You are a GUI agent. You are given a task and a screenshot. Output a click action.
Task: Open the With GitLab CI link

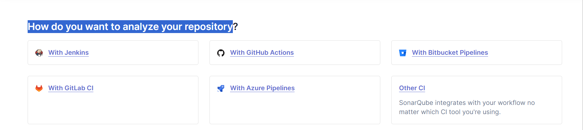(x=71, y=88)
